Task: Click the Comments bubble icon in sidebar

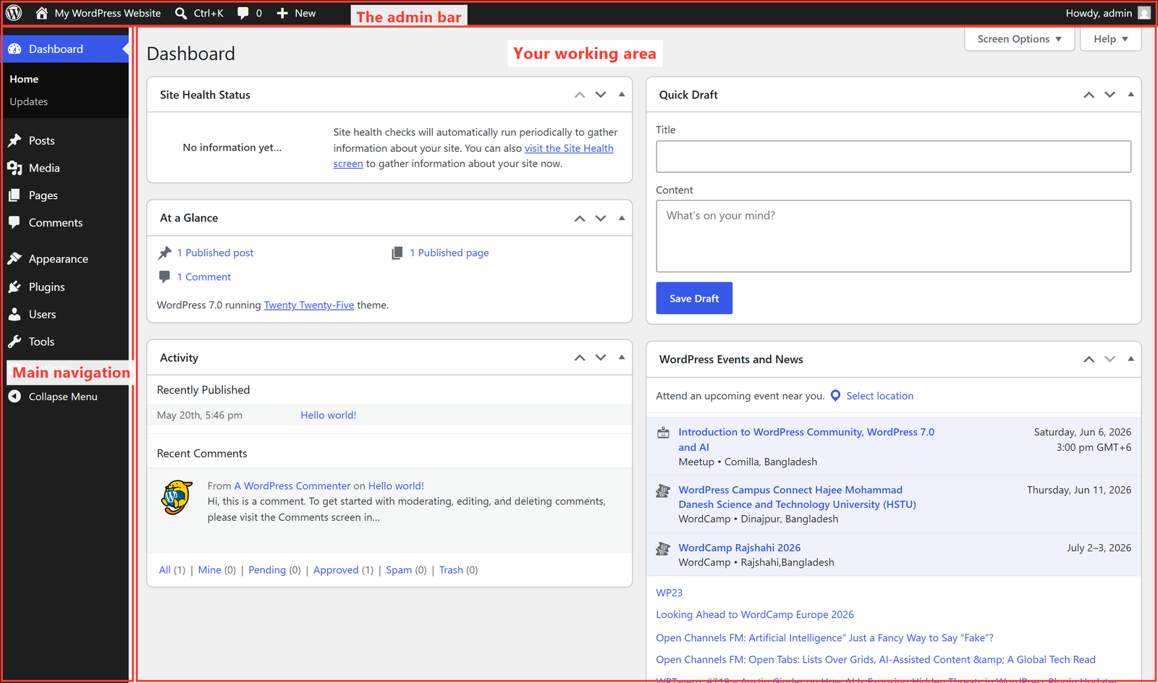Action: coord(14,223)
